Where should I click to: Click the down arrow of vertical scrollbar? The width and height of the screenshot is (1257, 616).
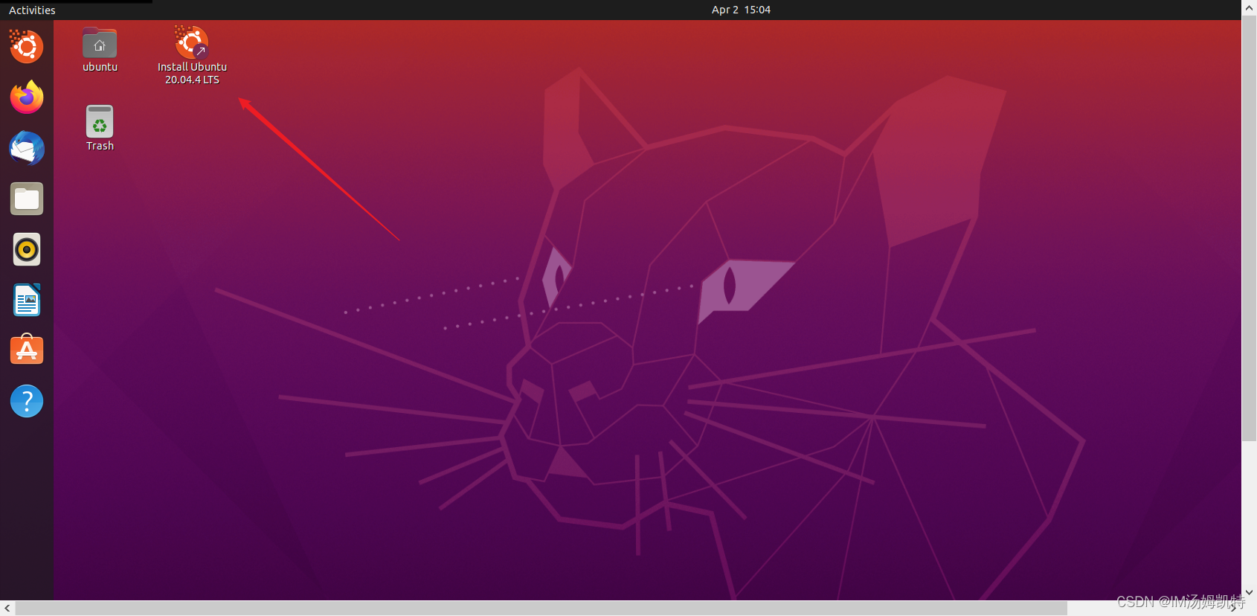click(1249, 593)
